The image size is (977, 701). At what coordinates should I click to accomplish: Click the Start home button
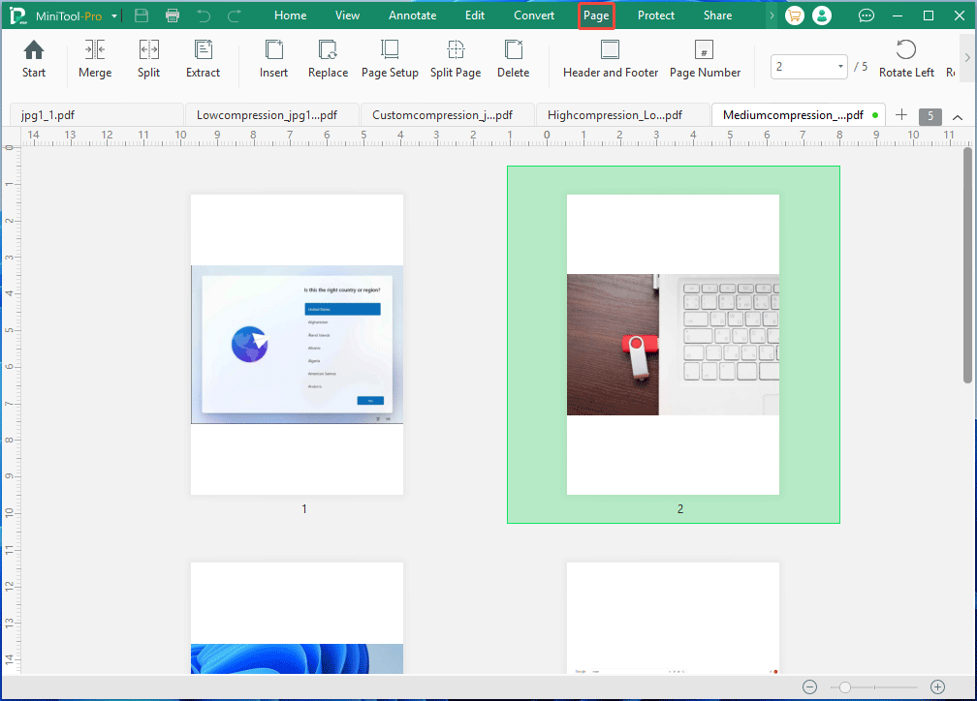[x=33, y=58]
